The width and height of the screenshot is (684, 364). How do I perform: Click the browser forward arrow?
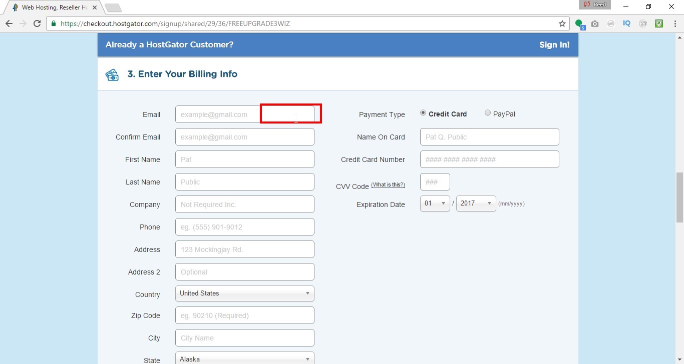[x=23, y=23]
